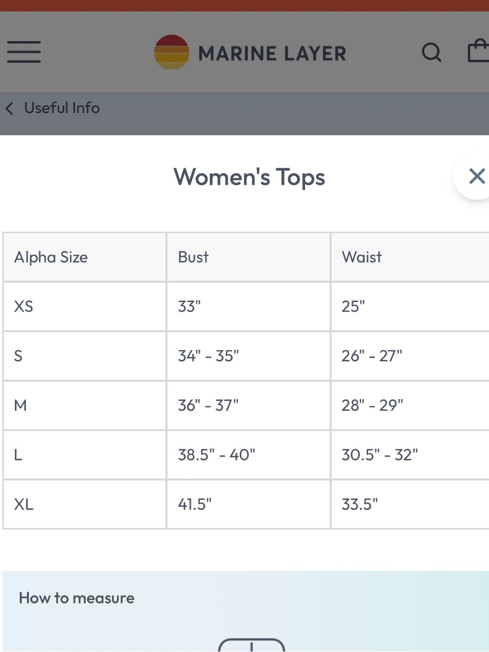Viewport: 489px width, 652px height.
Task: Click the XL size row label
Action: click(24, 504)
